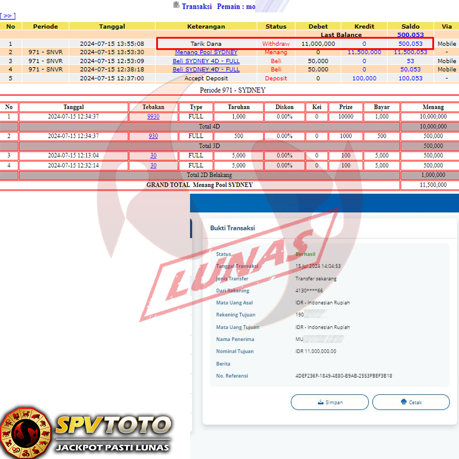Open the Menang Pool SYDNEY link
This screenshot has width=459, height=459.
tap(206, 52)
